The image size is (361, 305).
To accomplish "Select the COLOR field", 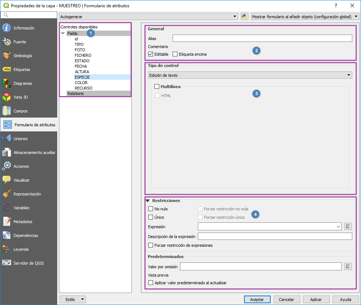I will click(81, 83).
